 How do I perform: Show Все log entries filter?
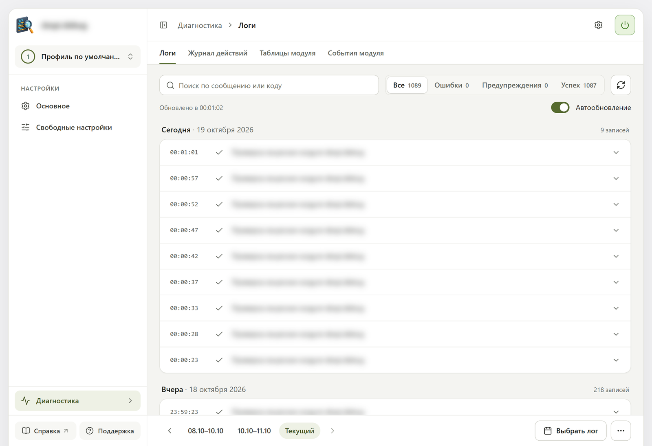click(x=407, y=85)
